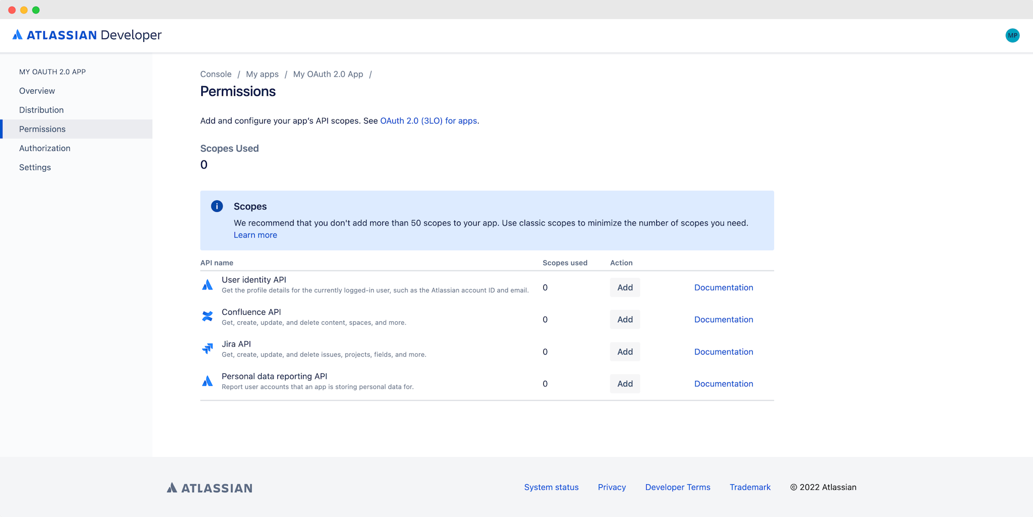Click the Scopes banner heading
Viewport: 1033px width, 517px height.
(250, 206)
